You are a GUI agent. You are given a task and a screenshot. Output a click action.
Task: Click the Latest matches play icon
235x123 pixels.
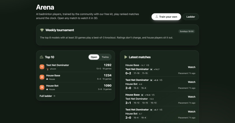(126, 57)
